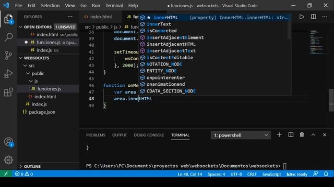Switch to the index.html editor tab
Viewport: 334px width, 187px height.
(101, 17)
